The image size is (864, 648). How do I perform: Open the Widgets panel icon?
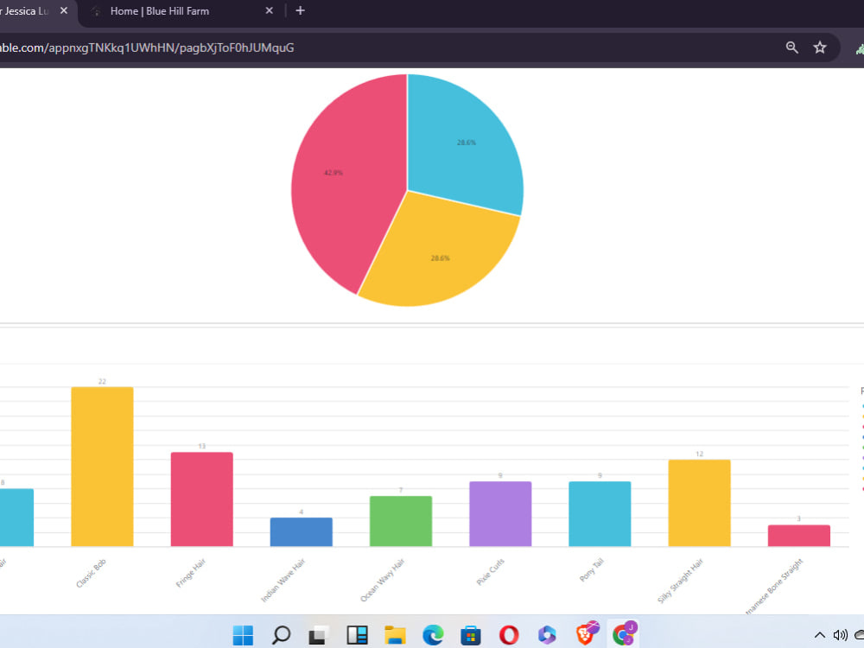(x=357, y=635)
